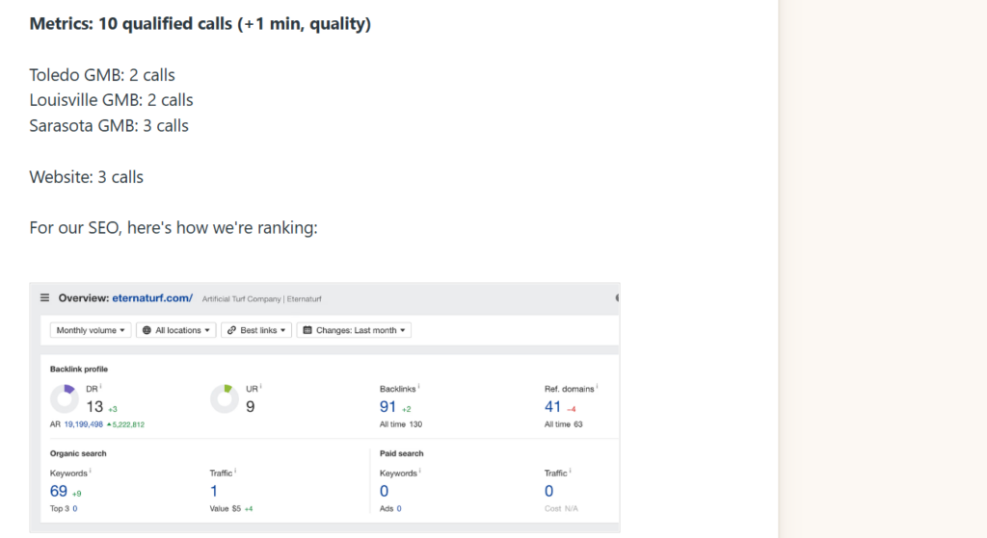Open the hamburger menu beside Overview

coord(44,298)
